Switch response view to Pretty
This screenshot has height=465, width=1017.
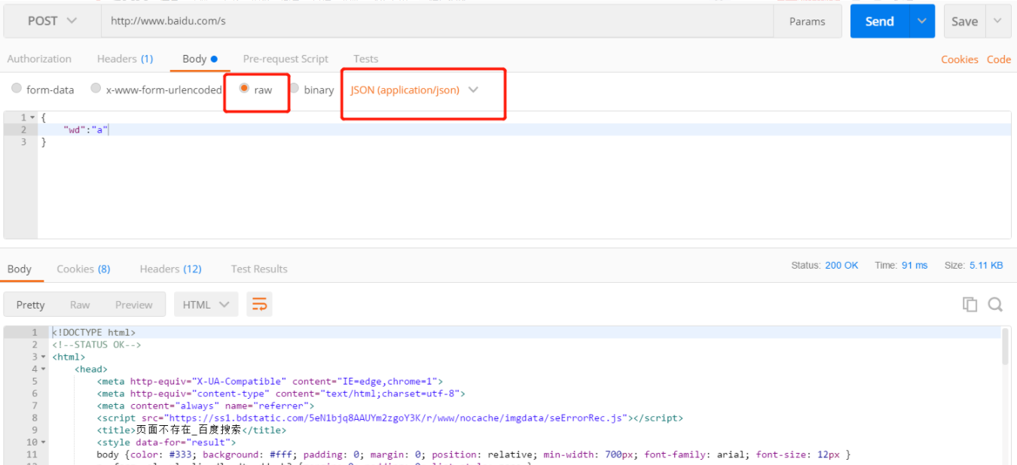[30, 305]
